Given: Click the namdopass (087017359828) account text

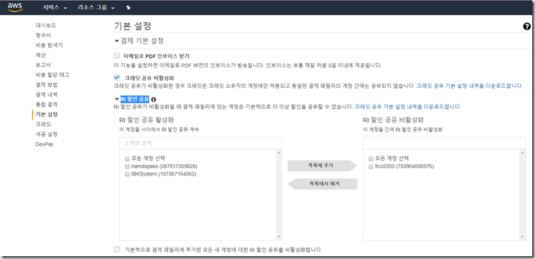Looking at the screenshot, I should [165, 166].
